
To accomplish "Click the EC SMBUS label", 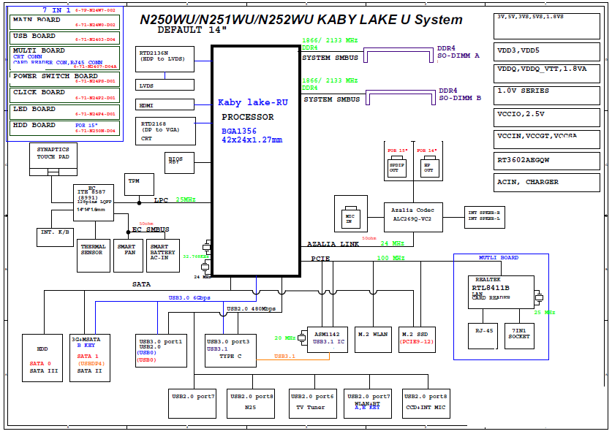I will point(151,229).
